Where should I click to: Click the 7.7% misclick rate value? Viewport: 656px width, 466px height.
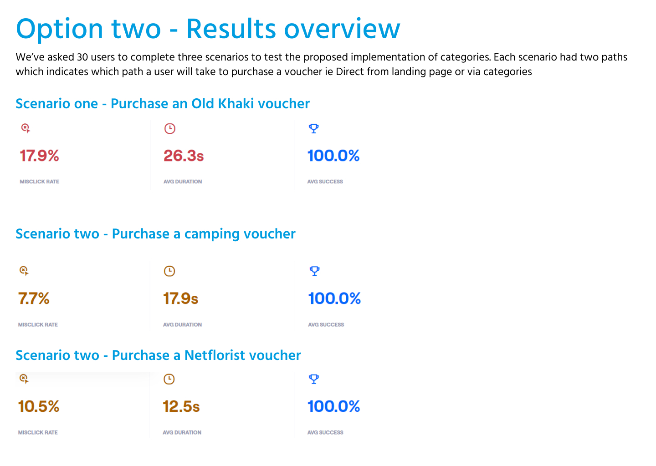tap(34, 299)
